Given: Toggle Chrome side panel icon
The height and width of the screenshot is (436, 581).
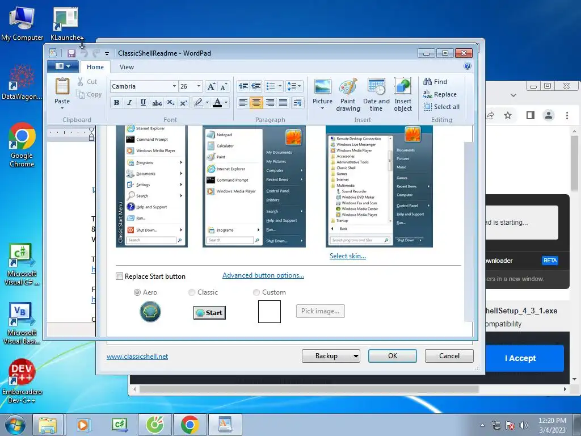Looking at the screenshot, I should click(x=531, y=115).
